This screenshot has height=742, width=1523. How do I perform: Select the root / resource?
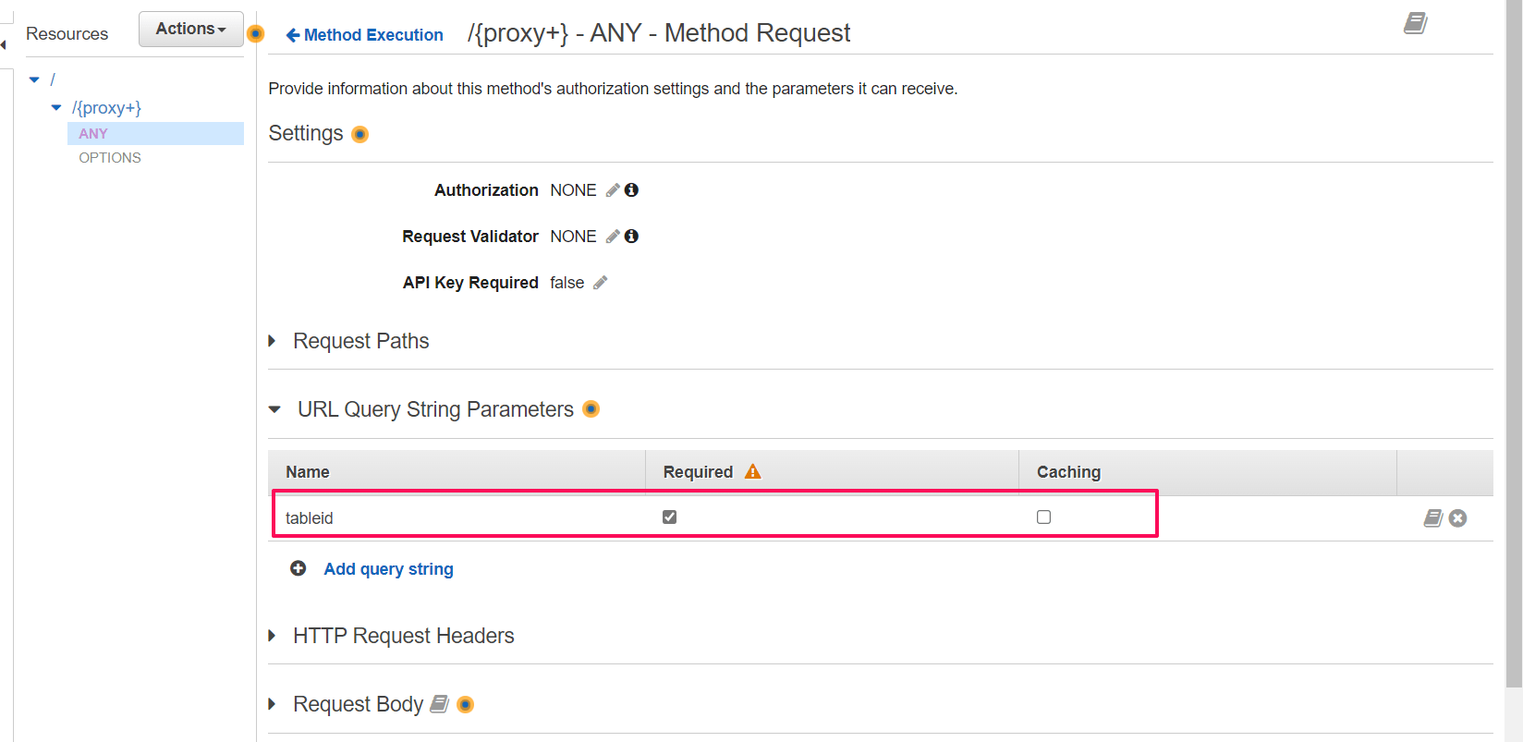(x=53, y=79)
